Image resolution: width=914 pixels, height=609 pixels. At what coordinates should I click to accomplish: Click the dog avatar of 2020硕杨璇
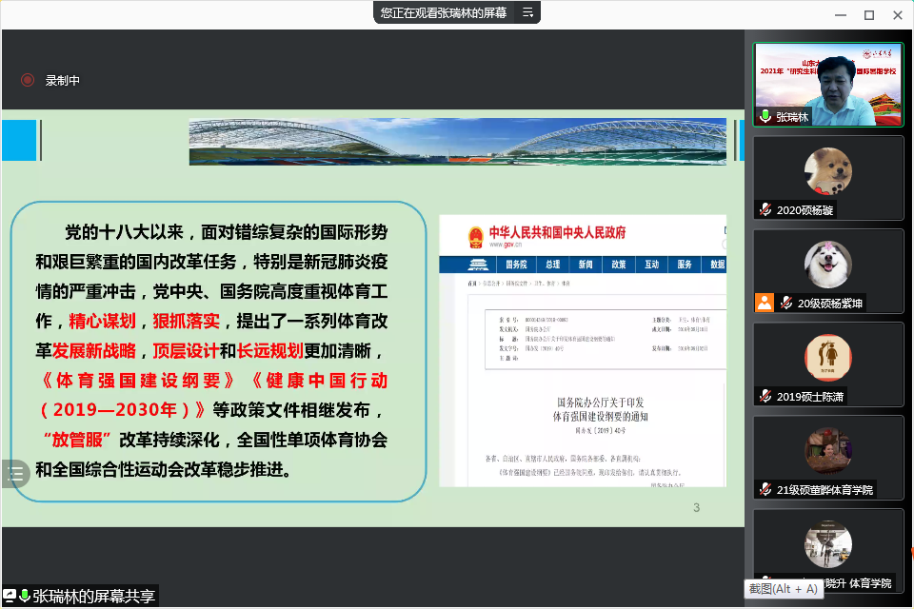[x=827, y=172]
